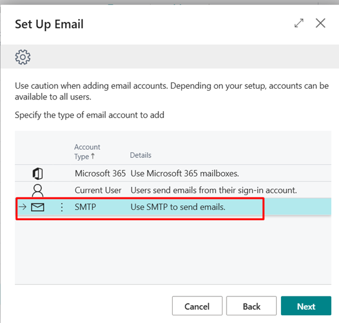Click the SMTP envelope icon
339x323 pixels.
[38, 207]
